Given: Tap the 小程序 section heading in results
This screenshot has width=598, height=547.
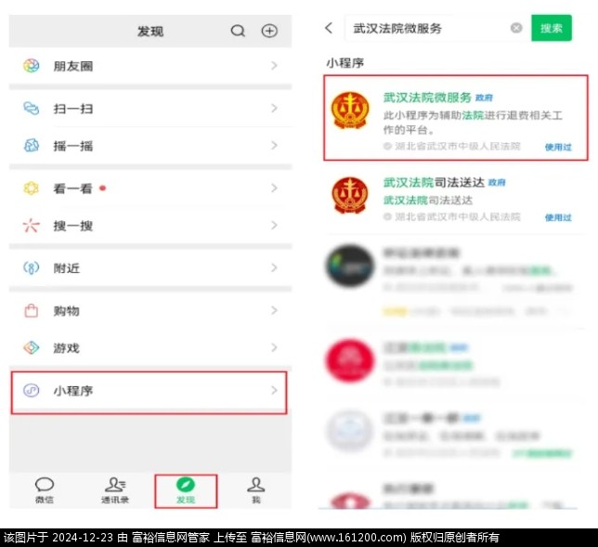Looking at the screenshot, I should click(x=345, y=63).
